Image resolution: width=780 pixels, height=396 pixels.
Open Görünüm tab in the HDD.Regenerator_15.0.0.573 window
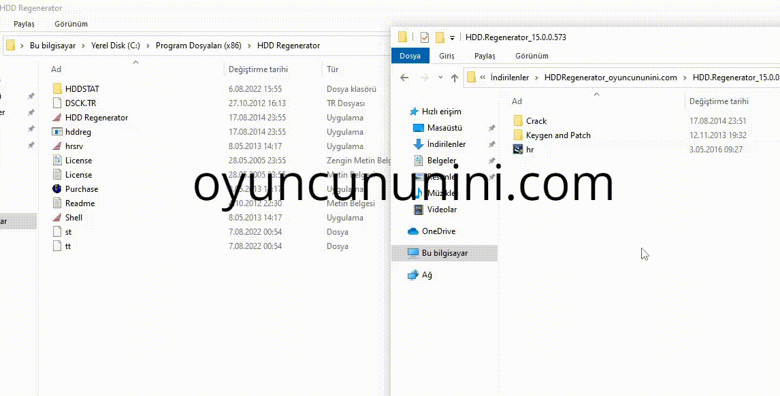tap(532, 56)
